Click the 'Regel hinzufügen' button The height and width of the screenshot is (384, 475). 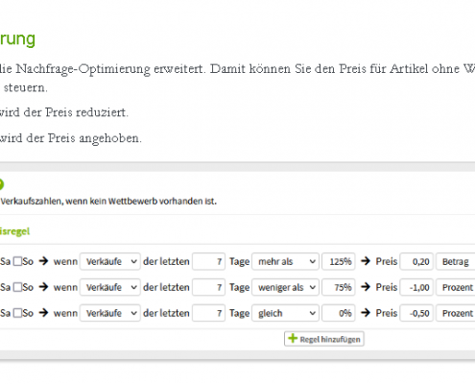(x=324, y=339)
